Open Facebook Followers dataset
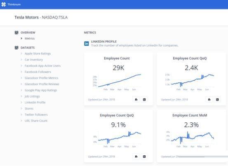This screenshot has width=228, height=166. [x=38, y=72]
